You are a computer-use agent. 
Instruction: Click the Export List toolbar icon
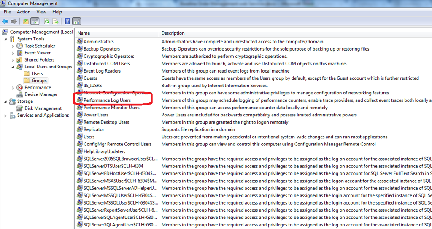(x=56, y=21)
